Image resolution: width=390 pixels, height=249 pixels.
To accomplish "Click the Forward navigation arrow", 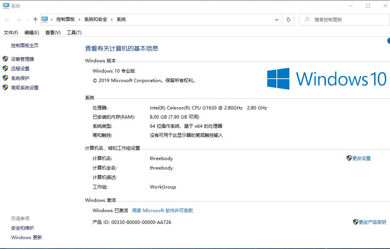I will 18,20.
